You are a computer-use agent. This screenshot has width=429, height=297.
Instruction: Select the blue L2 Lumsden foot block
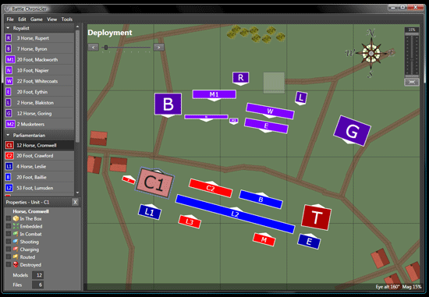236,214
